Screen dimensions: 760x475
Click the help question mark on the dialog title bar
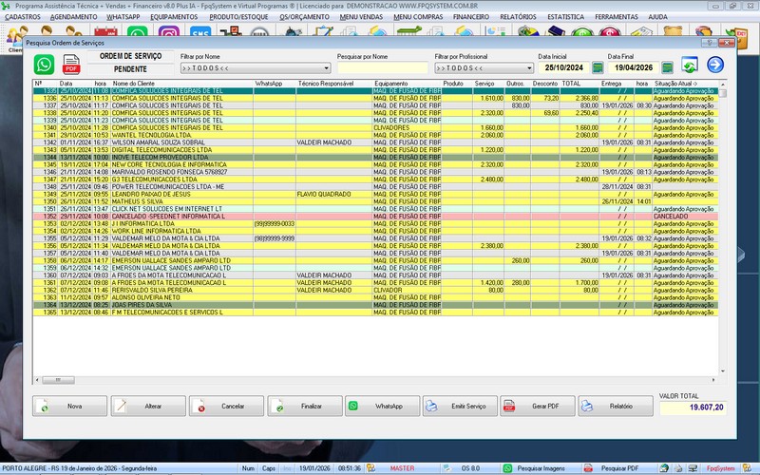709,43
